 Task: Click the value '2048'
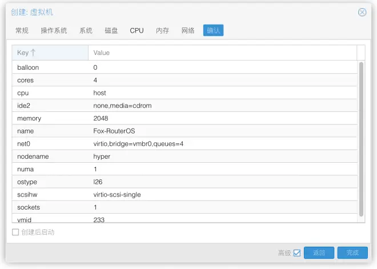[x=101, y=118]
